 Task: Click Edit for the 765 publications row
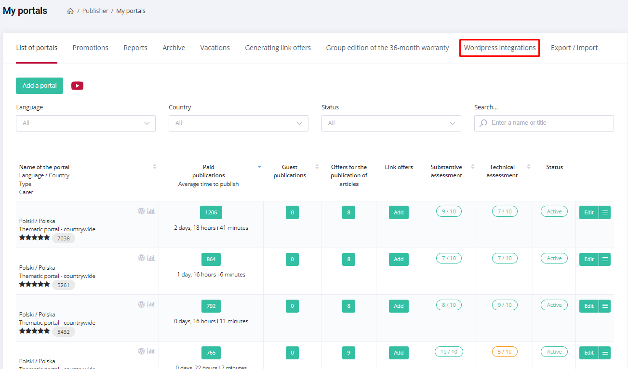(589, 353)
